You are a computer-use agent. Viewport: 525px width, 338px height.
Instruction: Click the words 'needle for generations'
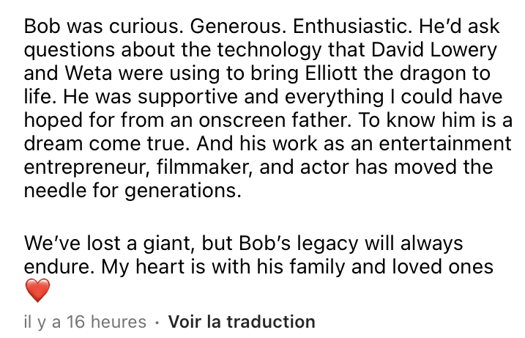tap(132, 191)
